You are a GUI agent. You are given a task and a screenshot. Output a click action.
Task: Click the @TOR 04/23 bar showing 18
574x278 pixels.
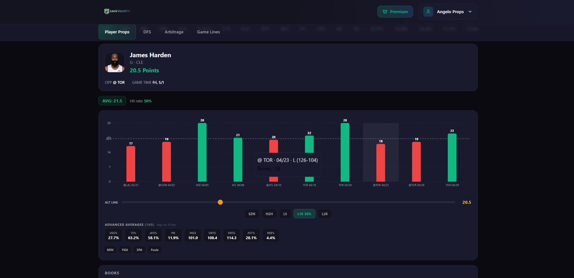click(381, 163)
